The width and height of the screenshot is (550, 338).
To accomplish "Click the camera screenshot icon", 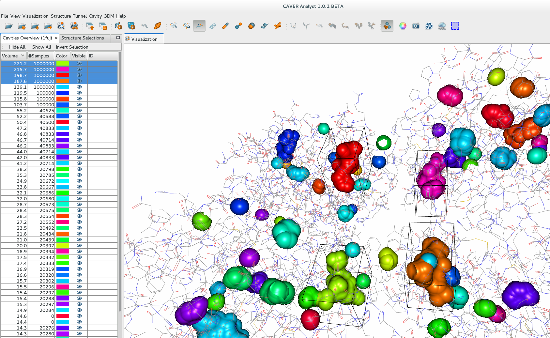I will point(416,26).
